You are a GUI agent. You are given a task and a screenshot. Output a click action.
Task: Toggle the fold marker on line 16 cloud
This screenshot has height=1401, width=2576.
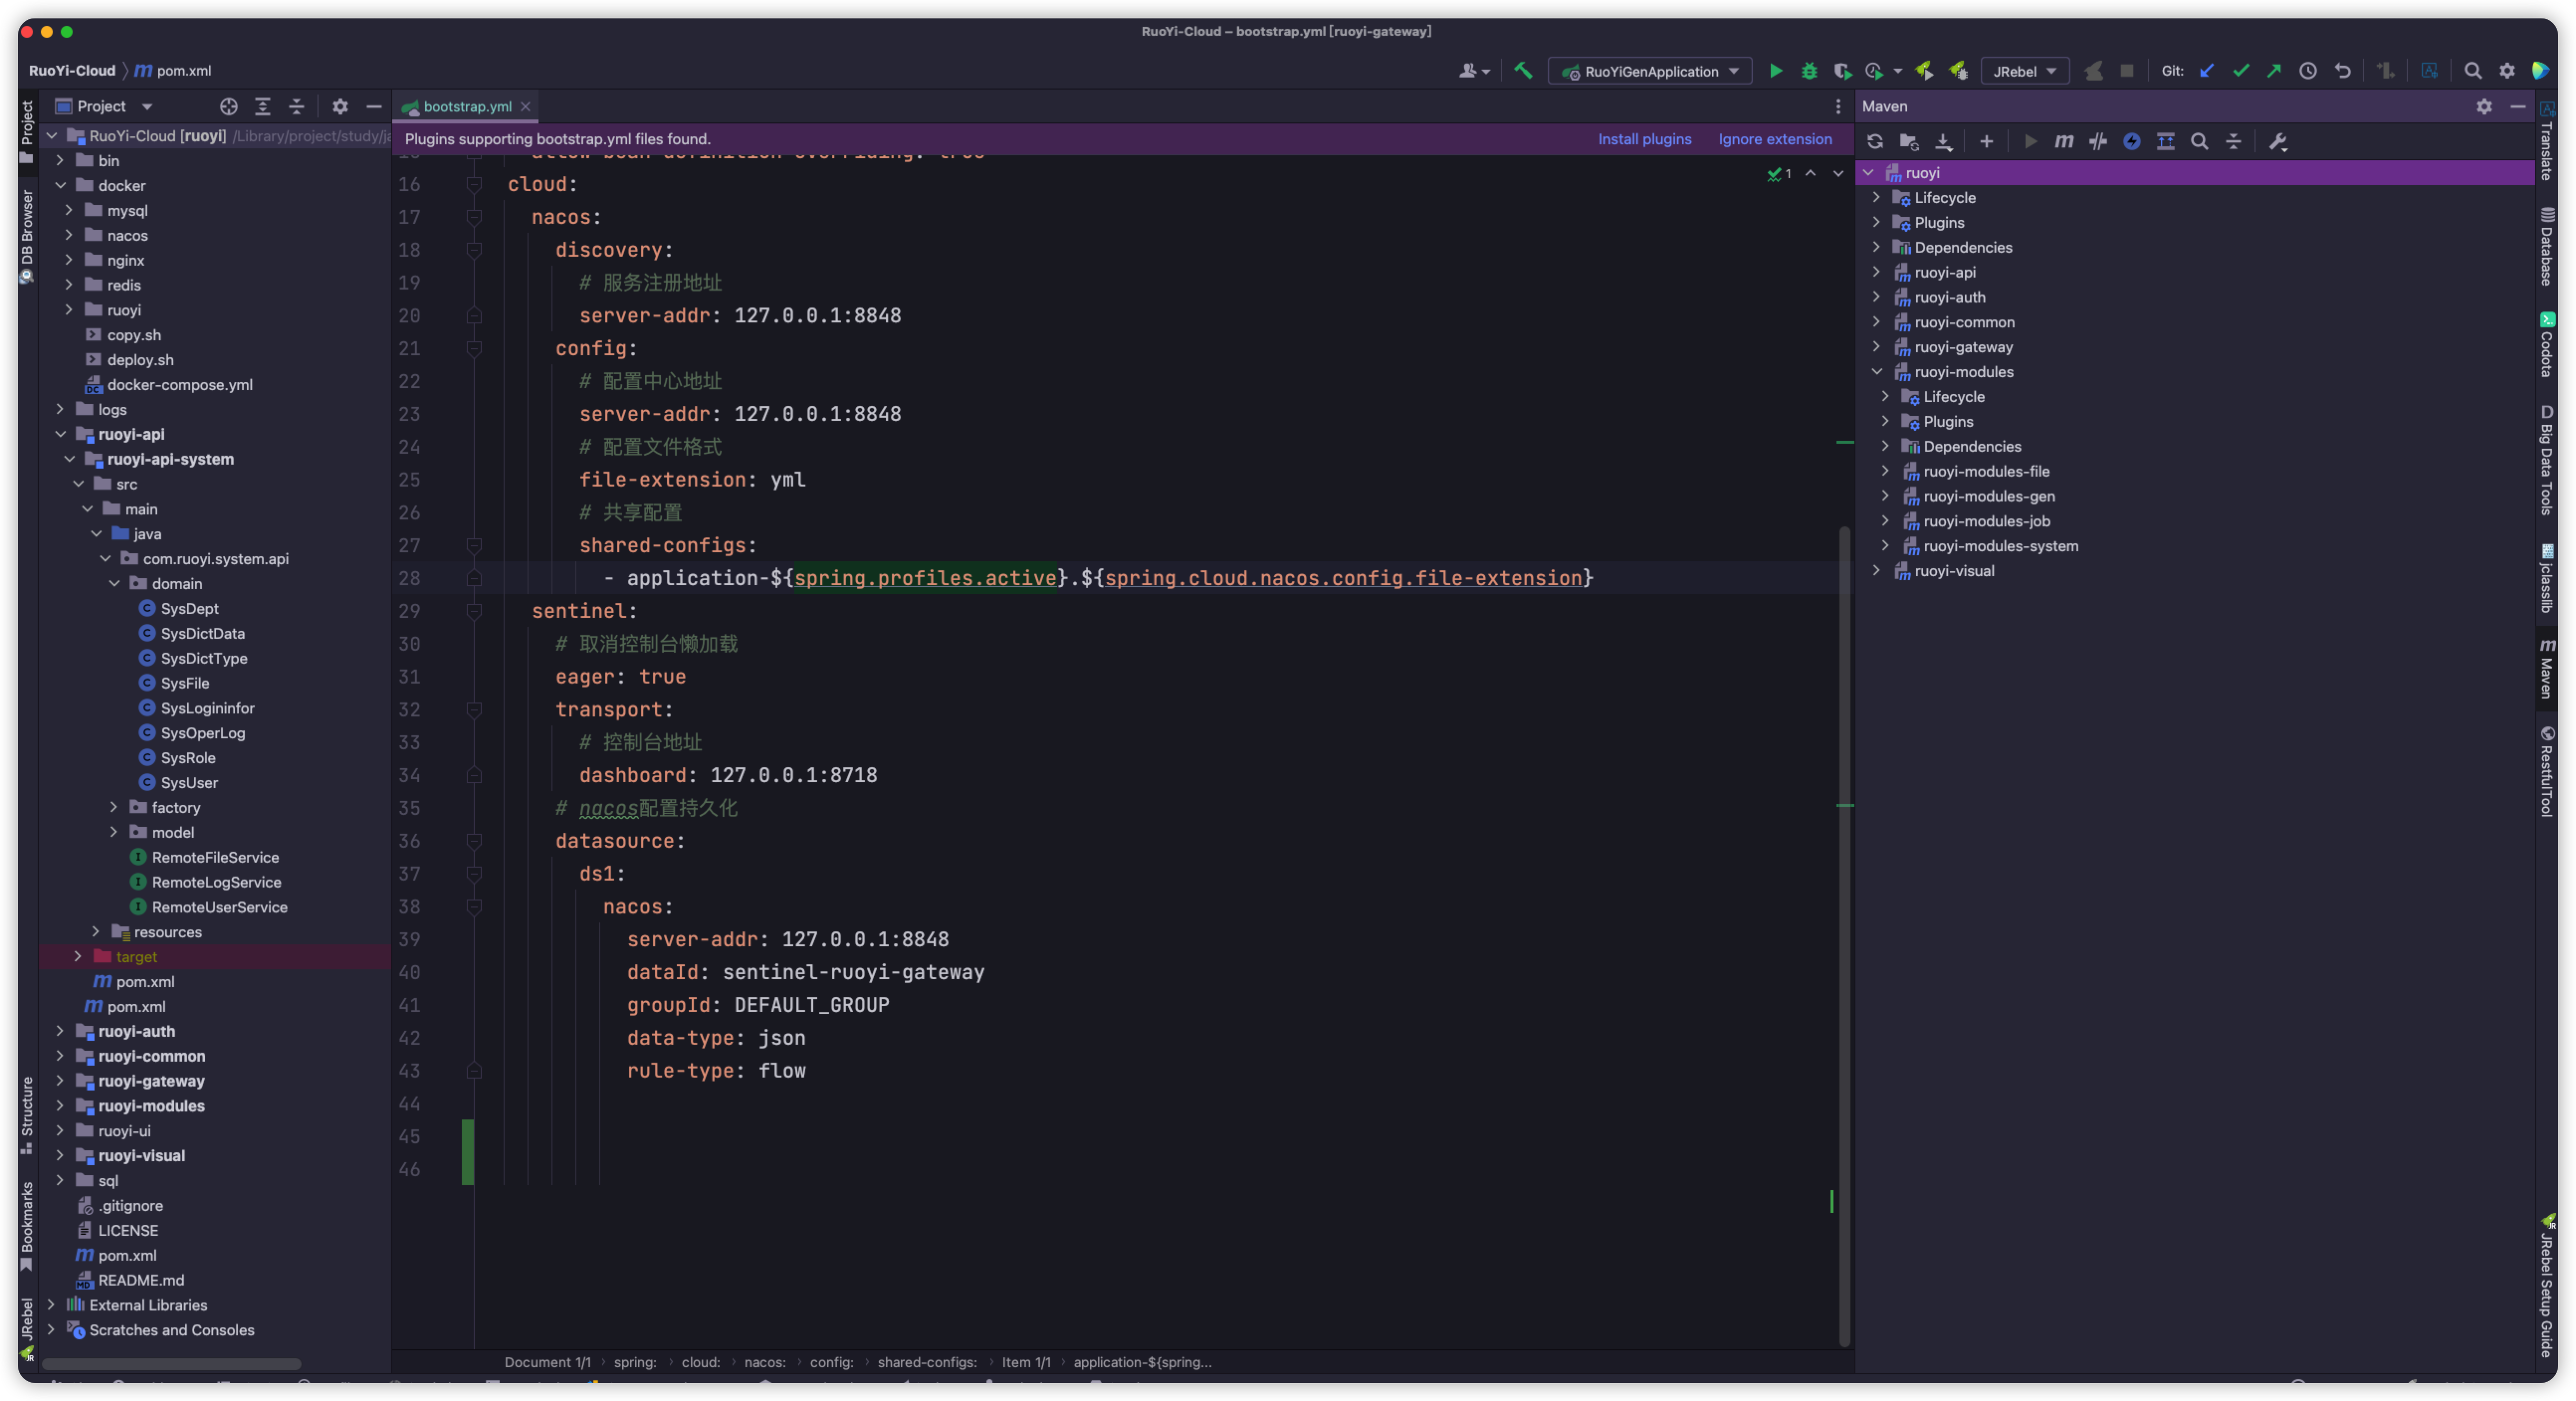(x=474, y=184)
